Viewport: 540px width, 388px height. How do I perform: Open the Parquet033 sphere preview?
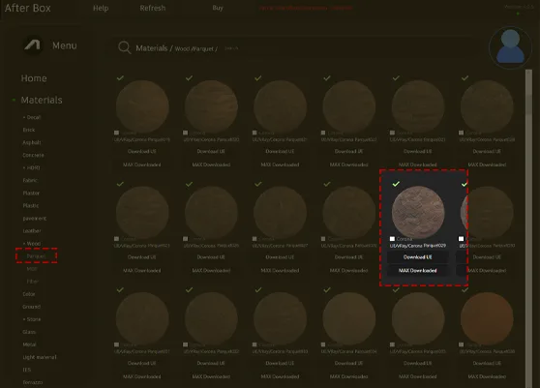coord(280,318)
